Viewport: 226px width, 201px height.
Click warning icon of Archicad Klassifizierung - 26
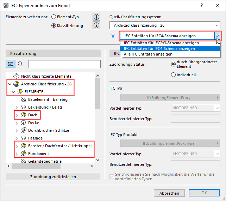point(16,84)
